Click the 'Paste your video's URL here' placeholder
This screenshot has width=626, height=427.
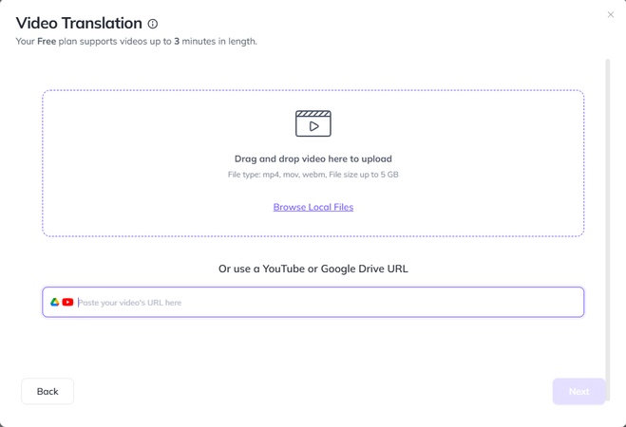pos(130,303)
